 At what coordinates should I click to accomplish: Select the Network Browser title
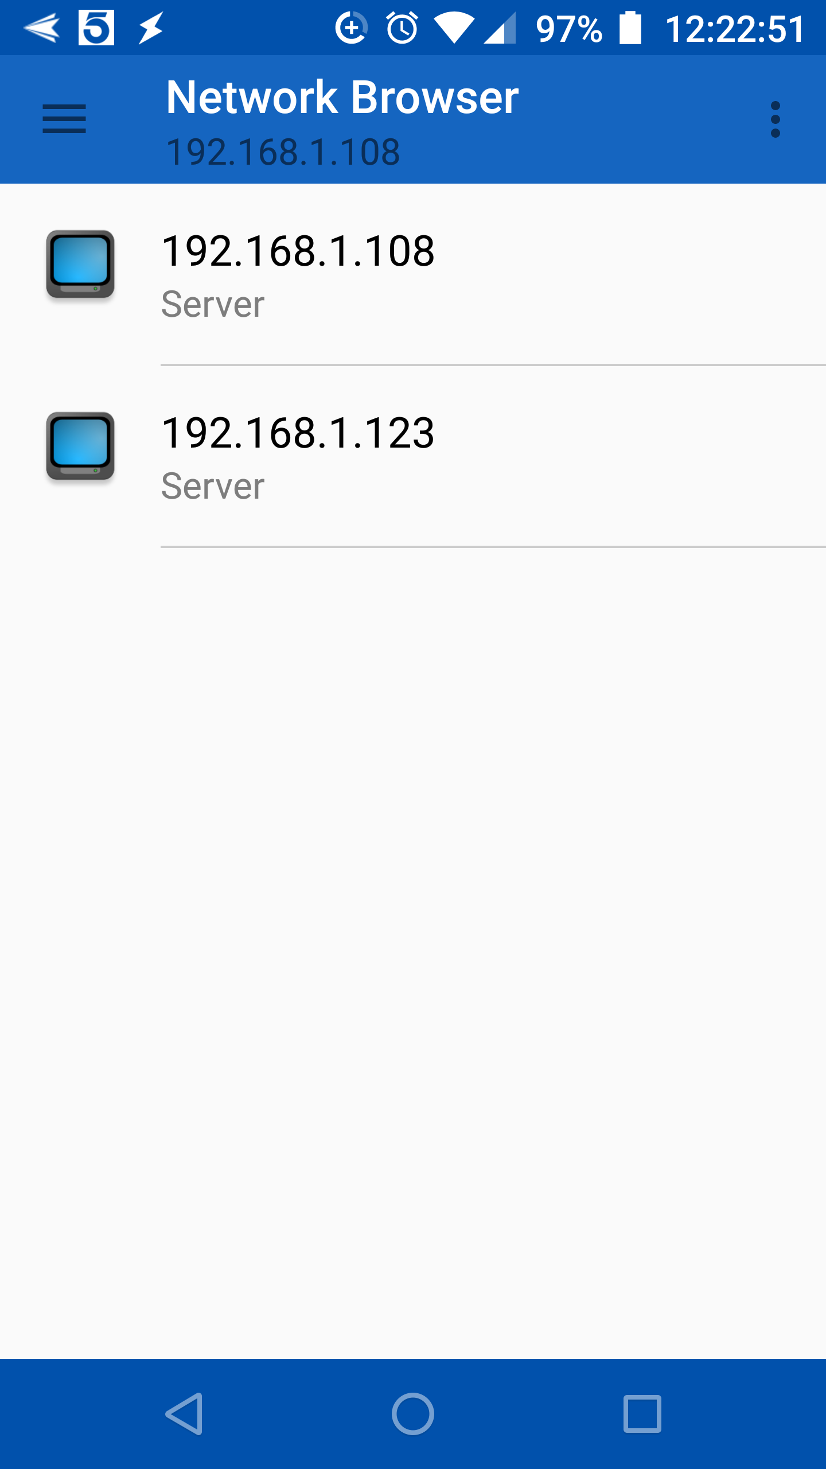coord(342,97)
